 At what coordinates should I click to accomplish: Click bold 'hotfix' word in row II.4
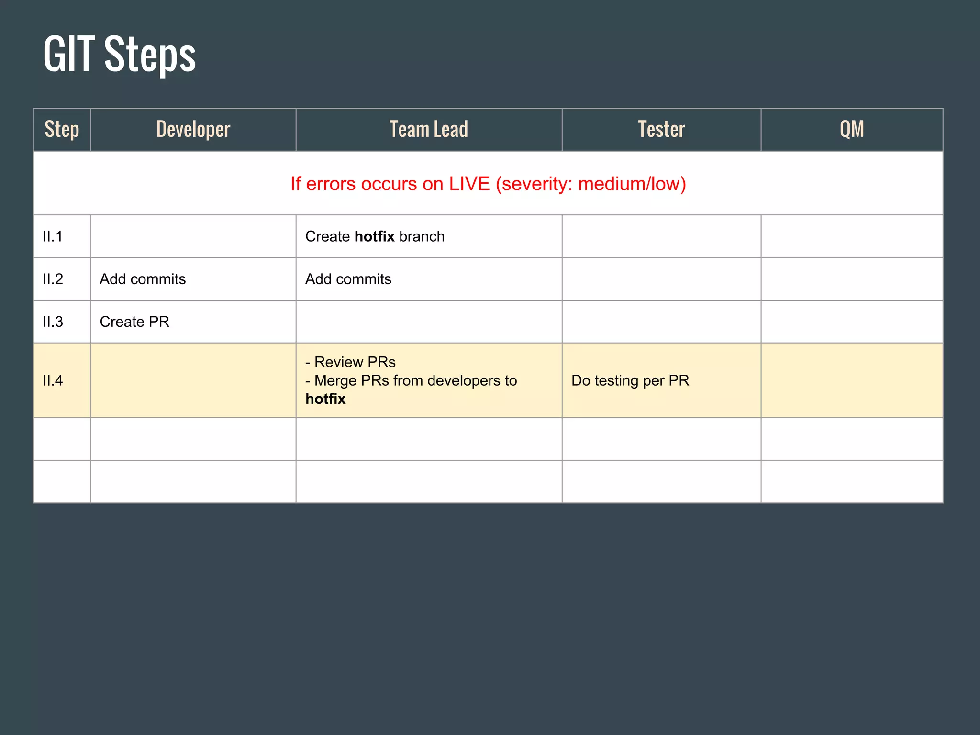(x=325, y=399)
